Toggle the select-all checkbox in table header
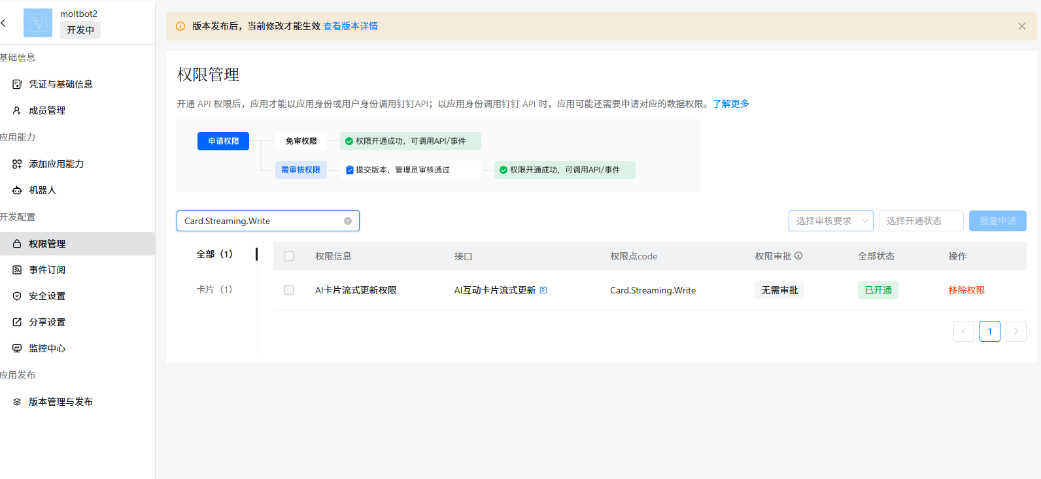This screenshot has height=479, width=1041. [x=289, y=256]
